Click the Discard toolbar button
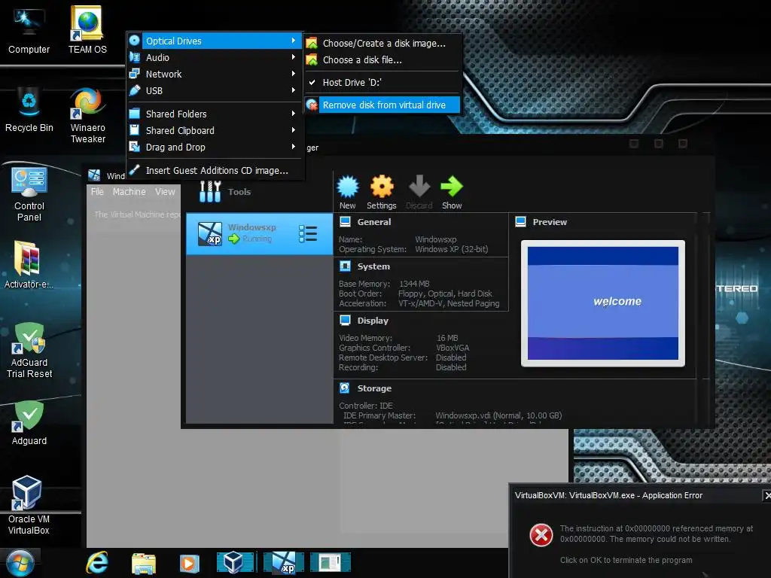771x578 pixels. [419, 193]
